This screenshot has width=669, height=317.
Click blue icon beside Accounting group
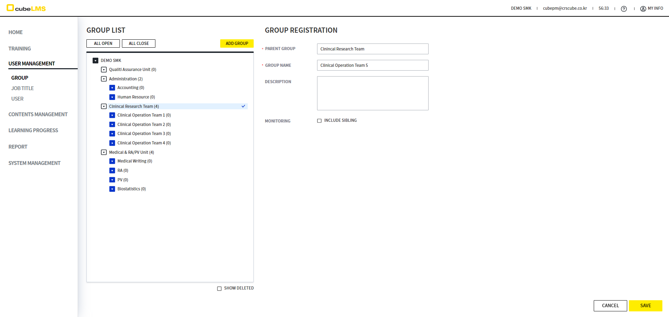tap(112, 88)
